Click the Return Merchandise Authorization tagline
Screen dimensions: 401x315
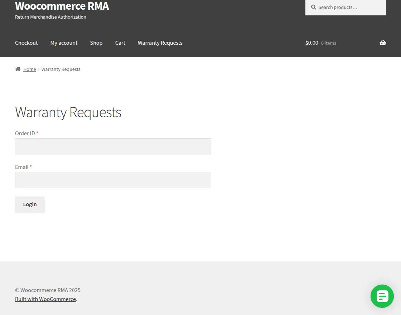tap(50, 17)
